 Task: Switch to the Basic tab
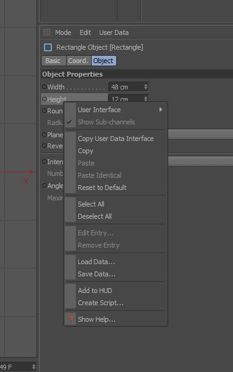coord(54,61)
